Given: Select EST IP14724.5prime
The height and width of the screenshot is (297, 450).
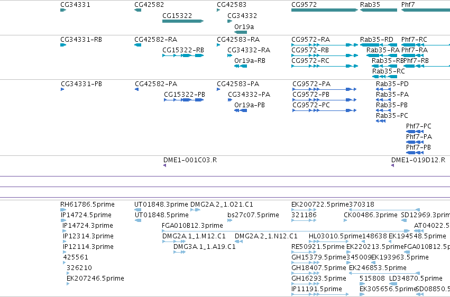Looking at the screenshot, I should click(x=86, y=215).
